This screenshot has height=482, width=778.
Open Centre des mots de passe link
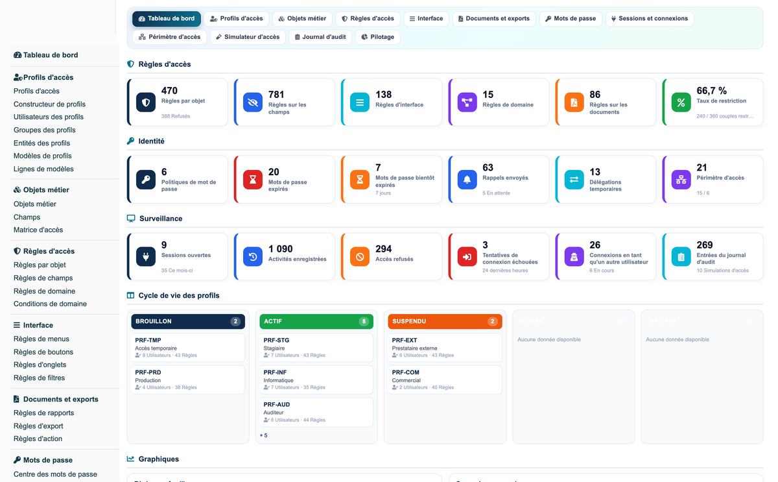[55, 474]
